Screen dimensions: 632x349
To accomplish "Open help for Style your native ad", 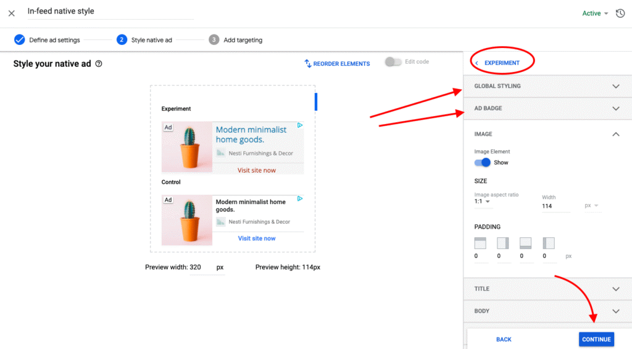I will pos(99,64).
